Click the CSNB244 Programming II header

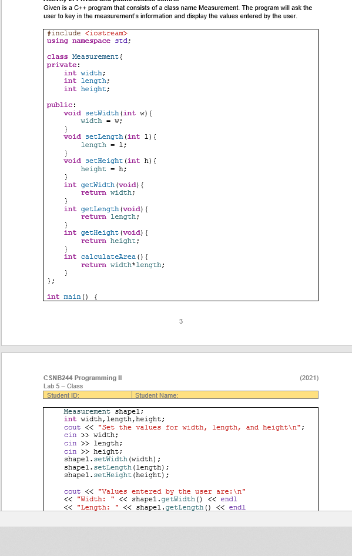(x=82, y=378)
